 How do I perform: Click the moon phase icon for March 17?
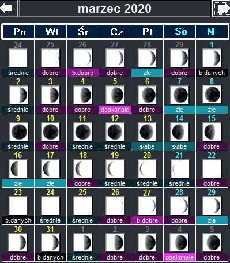point(50,168)
